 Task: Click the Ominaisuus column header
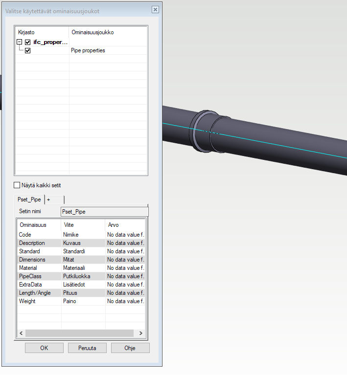point(32,225)
